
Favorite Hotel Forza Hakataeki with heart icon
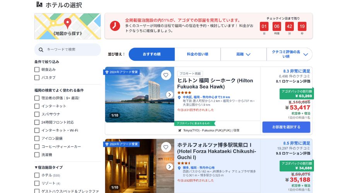tap(166, 147)
